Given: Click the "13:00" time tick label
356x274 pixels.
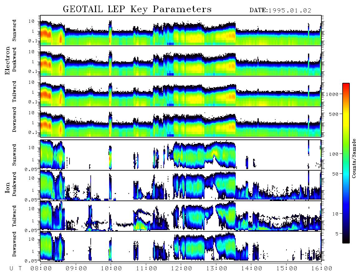Looking at the screenshot, I should point(217,268).
